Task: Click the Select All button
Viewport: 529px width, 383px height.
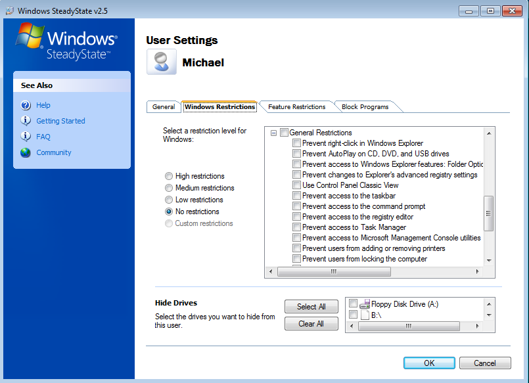Action: pyautogui.click(x=311, y=307)
